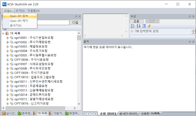This screenshot has width=196, height=116.
Task: Expand the opt10005 tree node
Action: tap(8, 55)
